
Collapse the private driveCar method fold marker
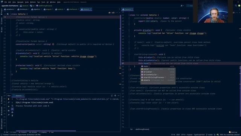tap(129, 30)
